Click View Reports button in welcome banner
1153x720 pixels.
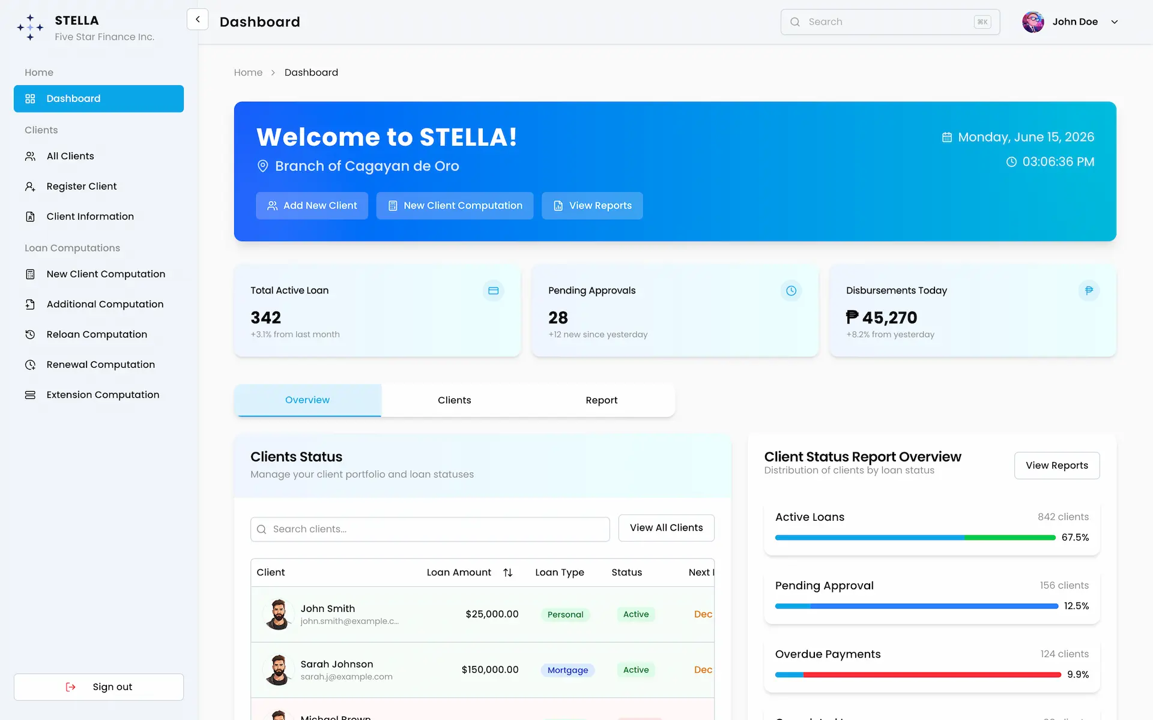tap(592, 206)
